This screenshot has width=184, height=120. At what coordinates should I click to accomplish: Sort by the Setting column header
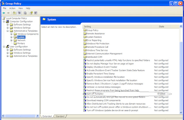pyautogui.click(x=117, y=27)
